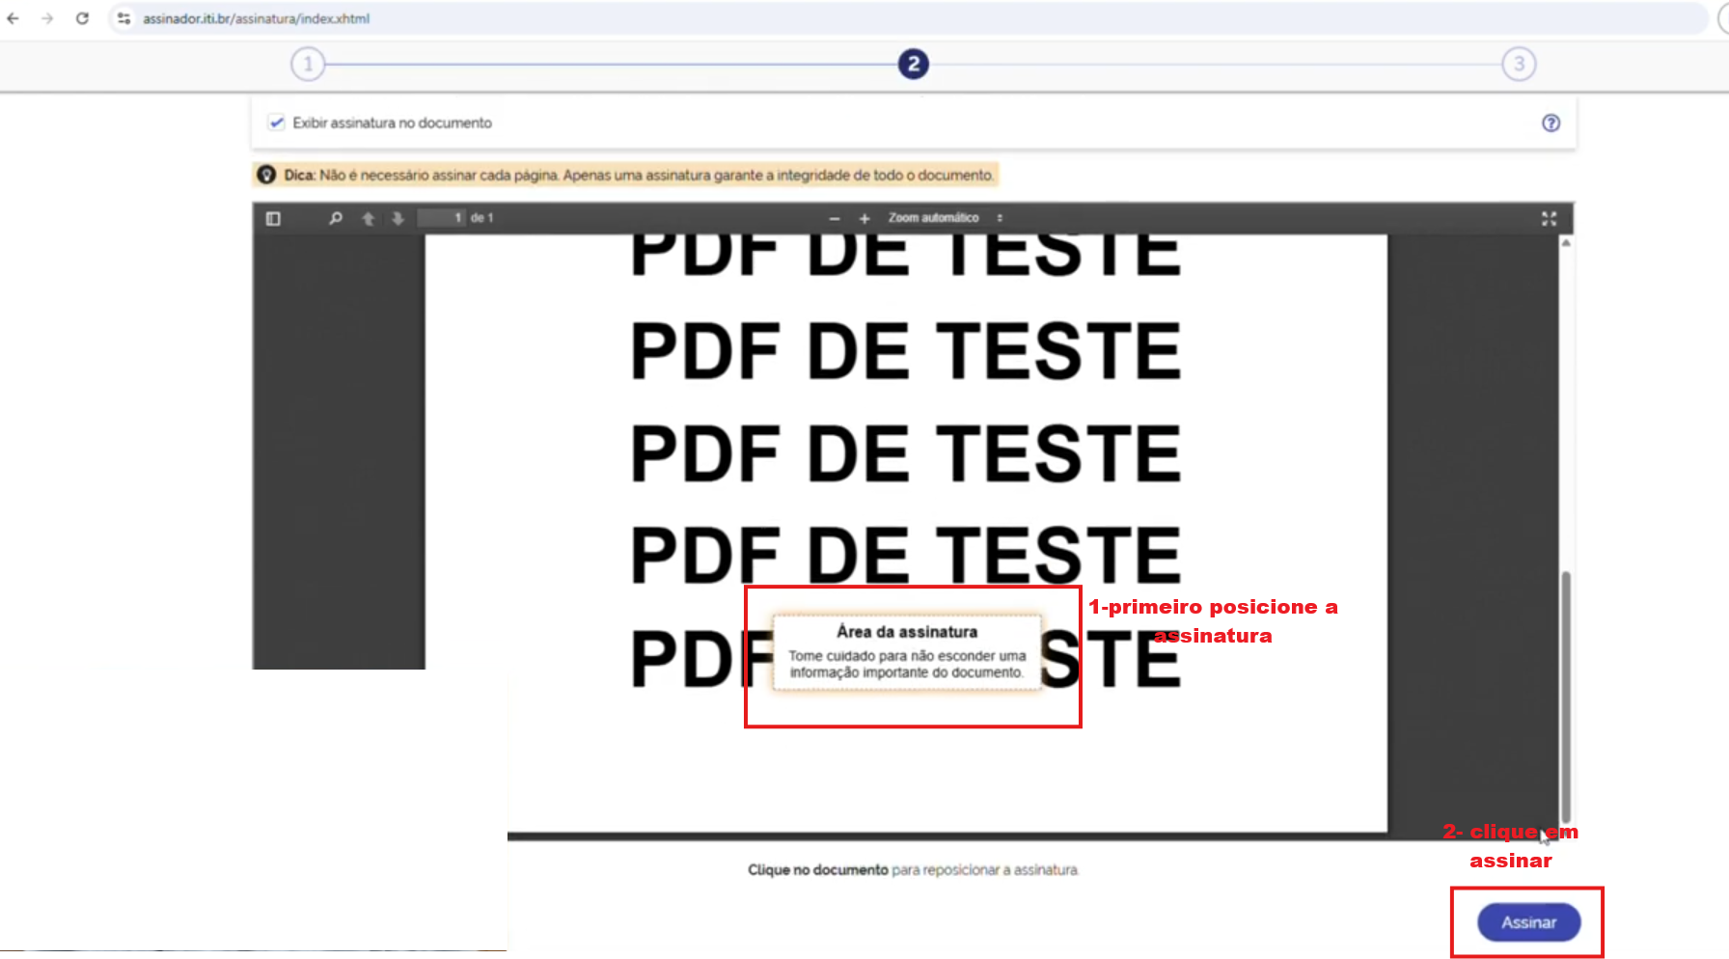The width and height of the screenshot is (1729, 959).
Task: Open site permissions from the address bar icon
Action: (124, 17)
